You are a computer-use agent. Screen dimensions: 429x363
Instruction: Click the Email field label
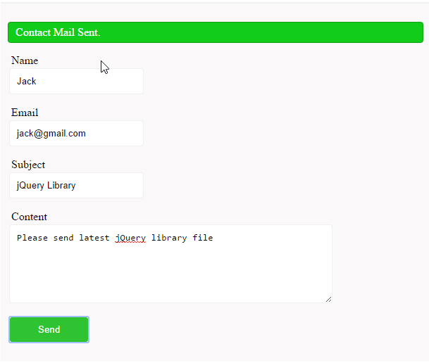pyautogui.click(x=25, y=113)
